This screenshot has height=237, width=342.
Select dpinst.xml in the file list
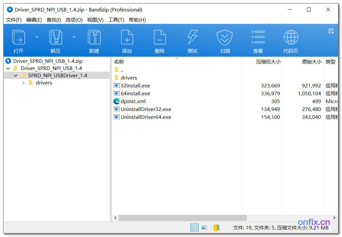point(132,101)
